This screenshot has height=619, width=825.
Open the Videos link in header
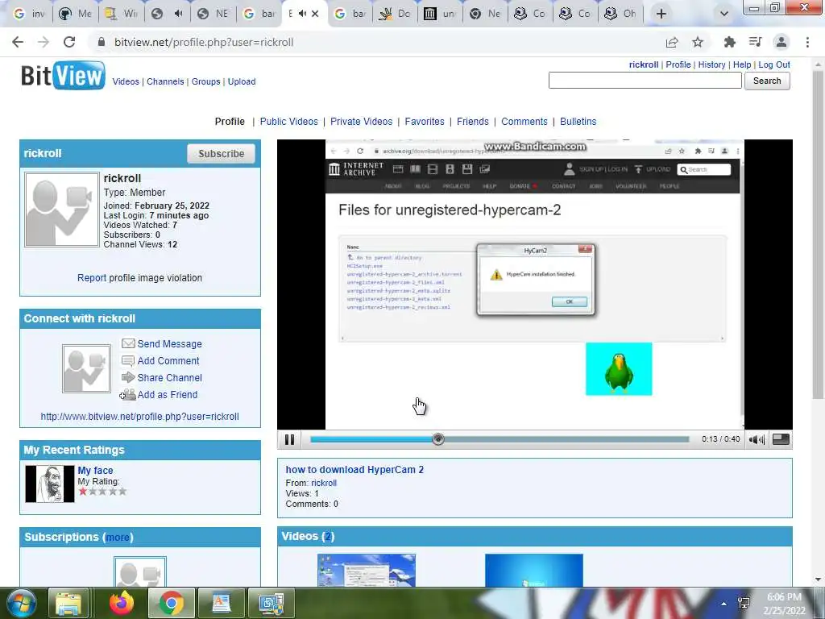(126, 81)
